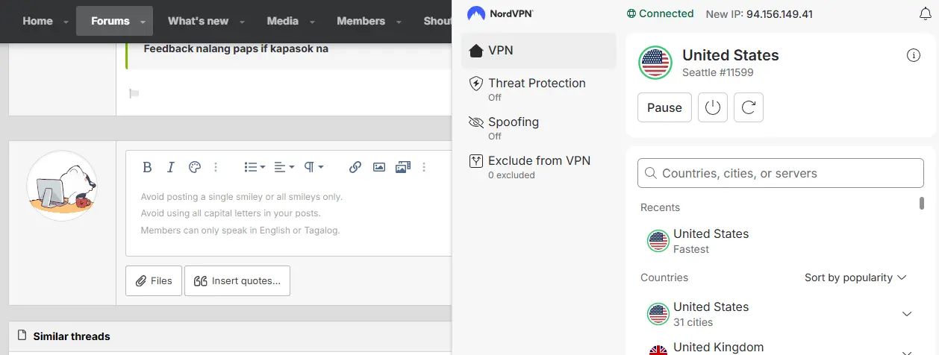Viewport: 939px width, 355px height.
Task: Expand the What's new dropdown arrow
Action: point(243,22)
